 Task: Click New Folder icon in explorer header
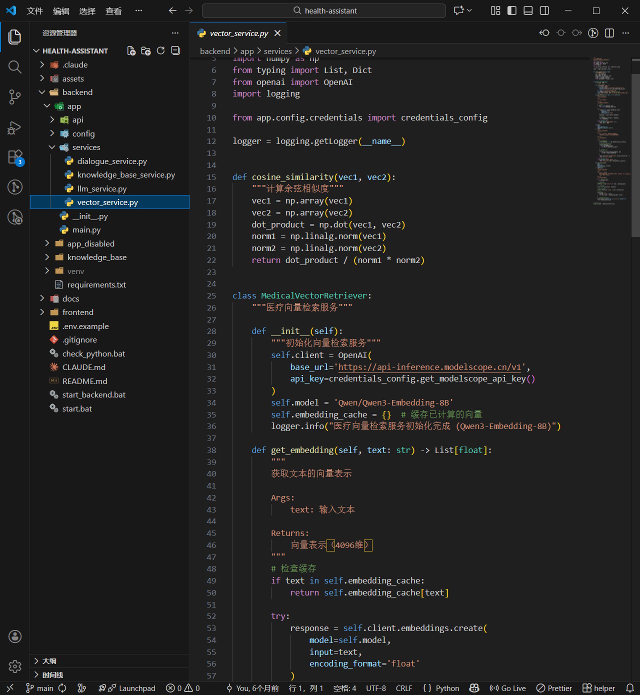pyautogui.click(x=146, y=50)
